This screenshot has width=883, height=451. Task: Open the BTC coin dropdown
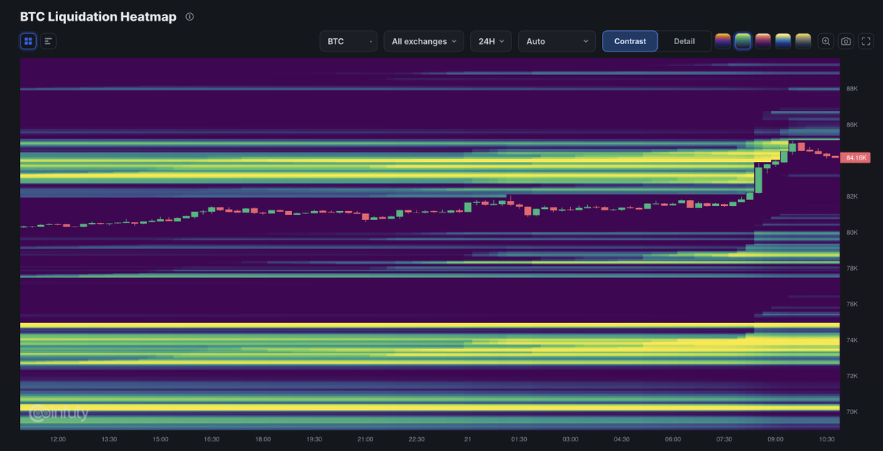[349, 41]
